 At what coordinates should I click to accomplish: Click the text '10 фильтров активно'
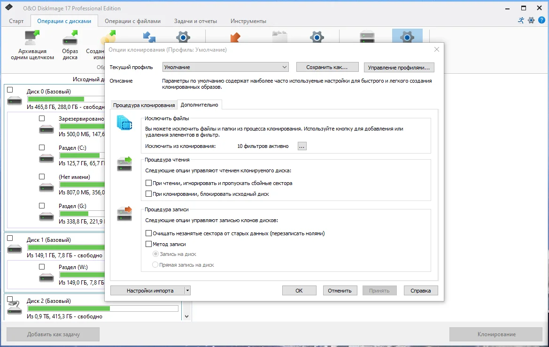263,146
